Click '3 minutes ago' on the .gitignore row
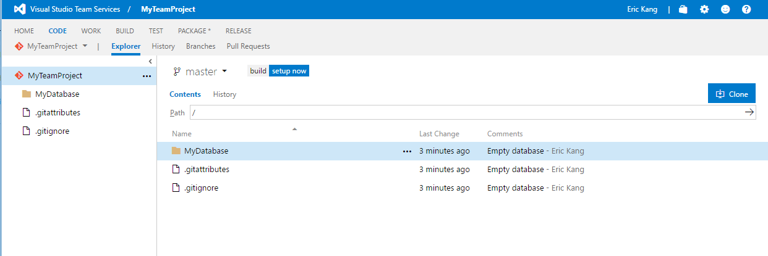This screenshot has height=256, width=768. click(x=445, y=188)
